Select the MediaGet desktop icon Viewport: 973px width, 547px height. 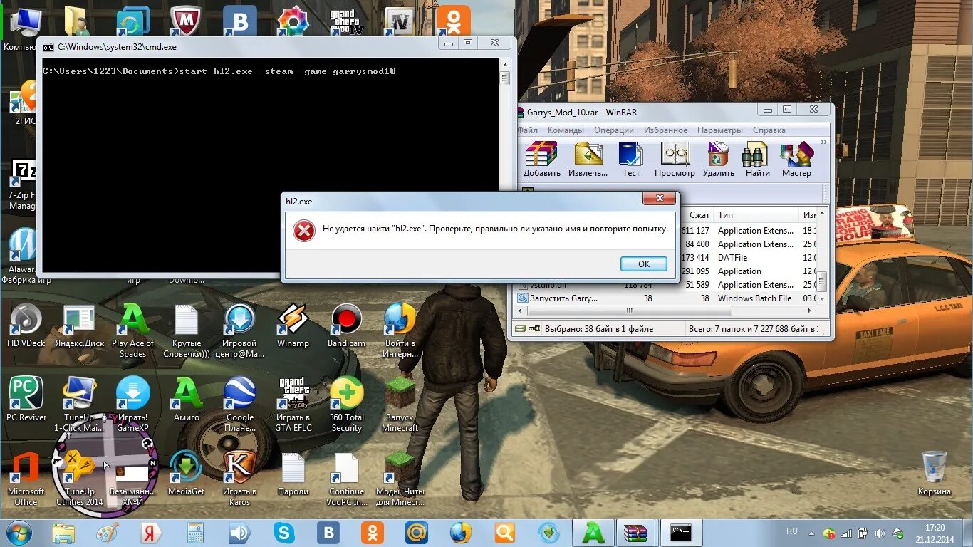(187, 473)
